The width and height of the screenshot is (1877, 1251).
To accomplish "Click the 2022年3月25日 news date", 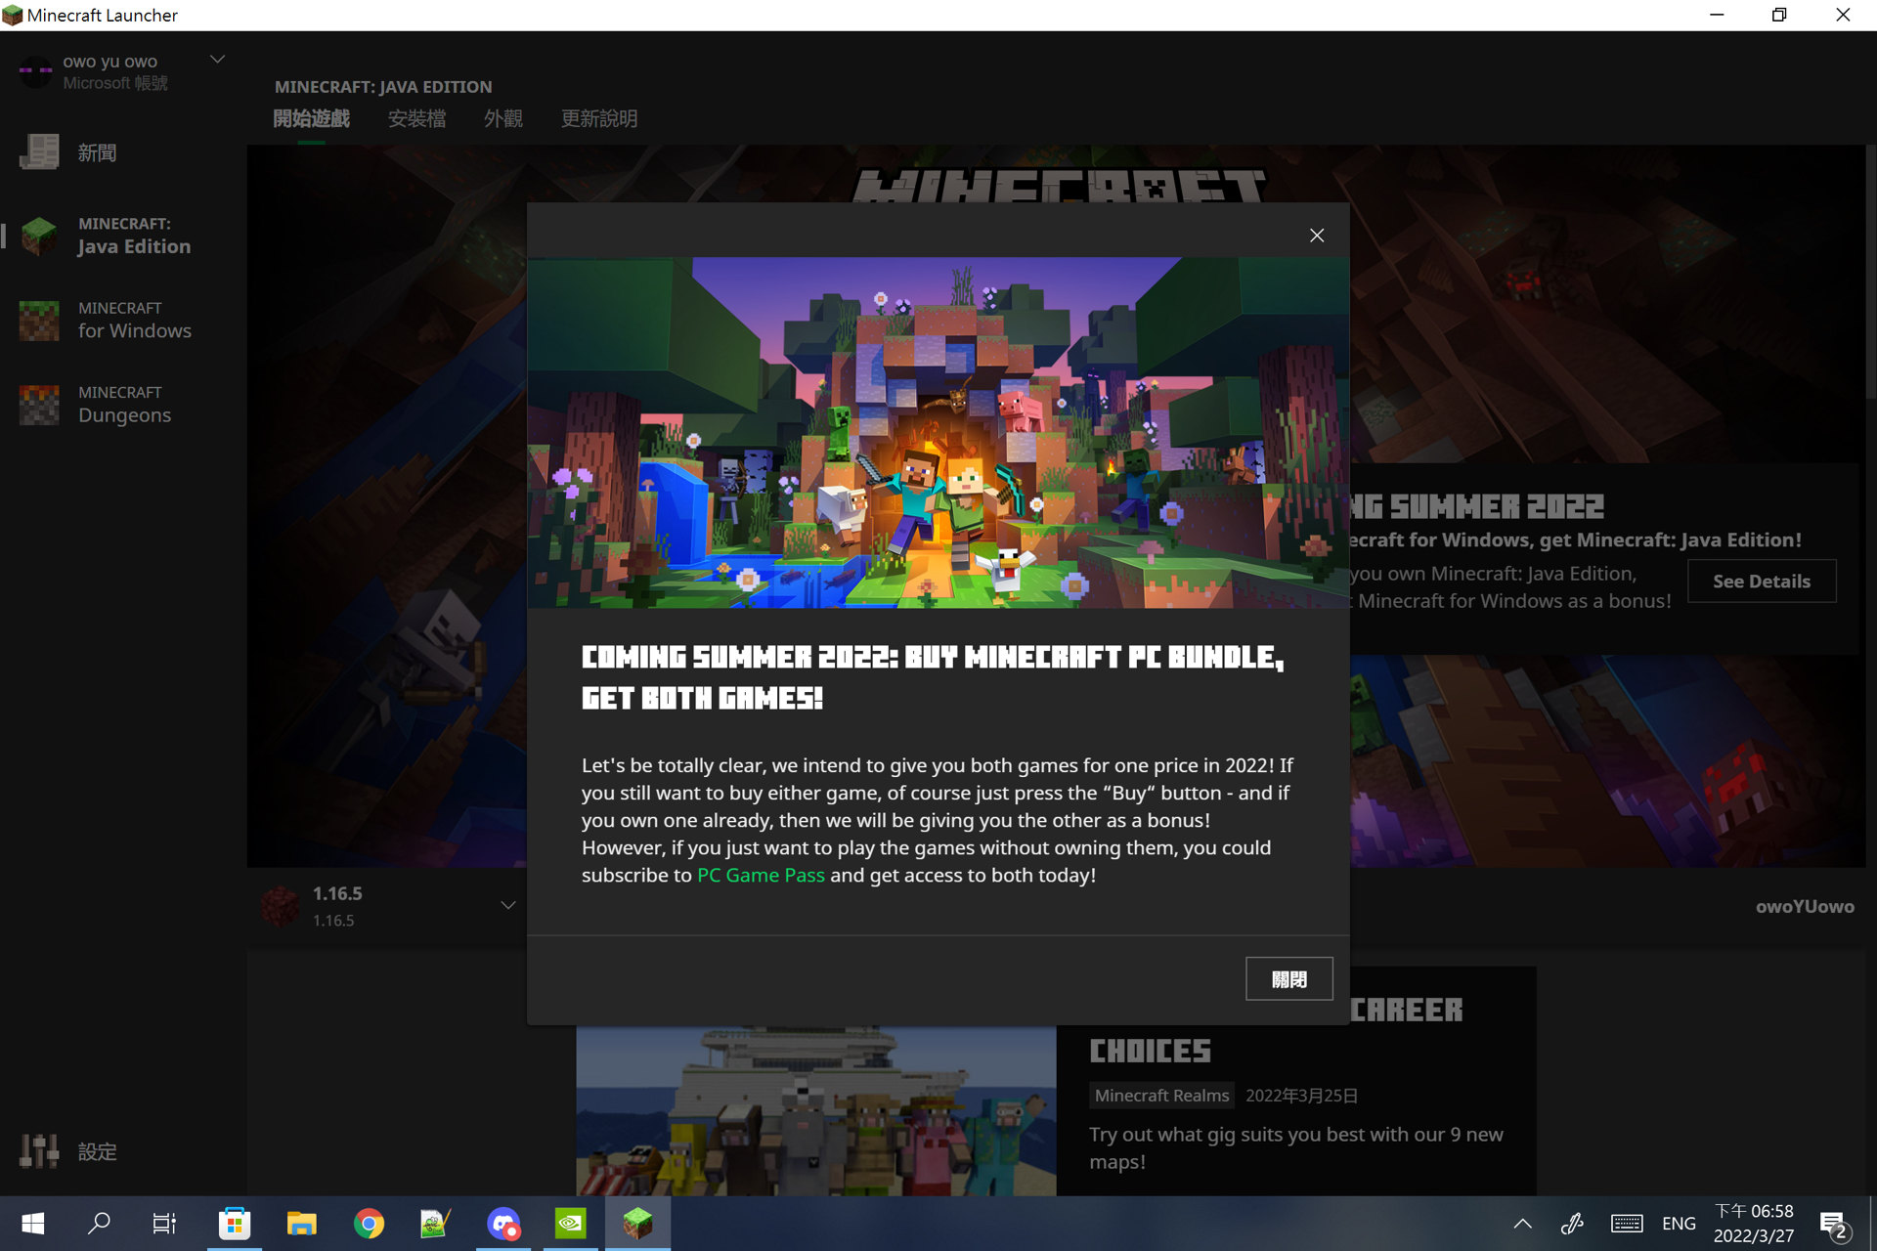I will click(1301, 1096).
